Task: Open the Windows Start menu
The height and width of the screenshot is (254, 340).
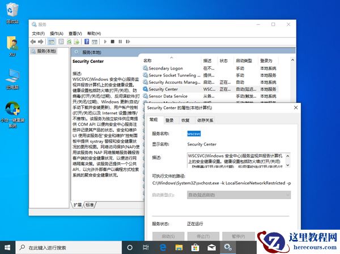Action: tap(7, 248)
